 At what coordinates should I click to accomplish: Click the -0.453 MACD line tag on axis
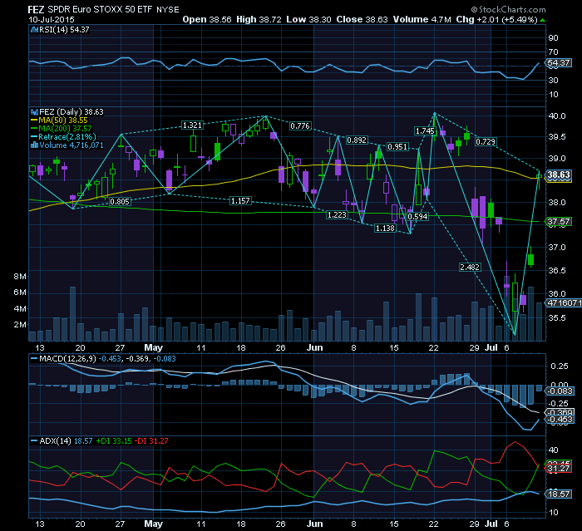(x=560, y=420)
